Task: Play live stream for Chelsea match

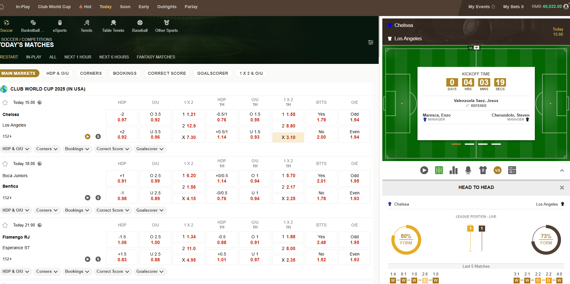Action: tap(88, 137)
